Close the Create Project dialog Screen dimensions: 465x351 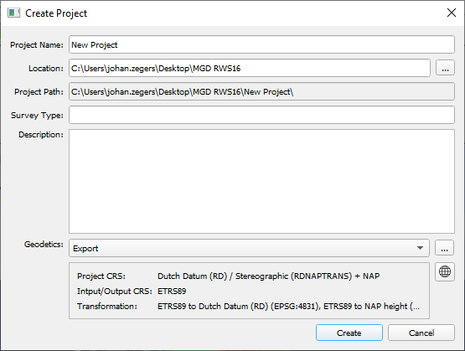(x=452, y=13)
